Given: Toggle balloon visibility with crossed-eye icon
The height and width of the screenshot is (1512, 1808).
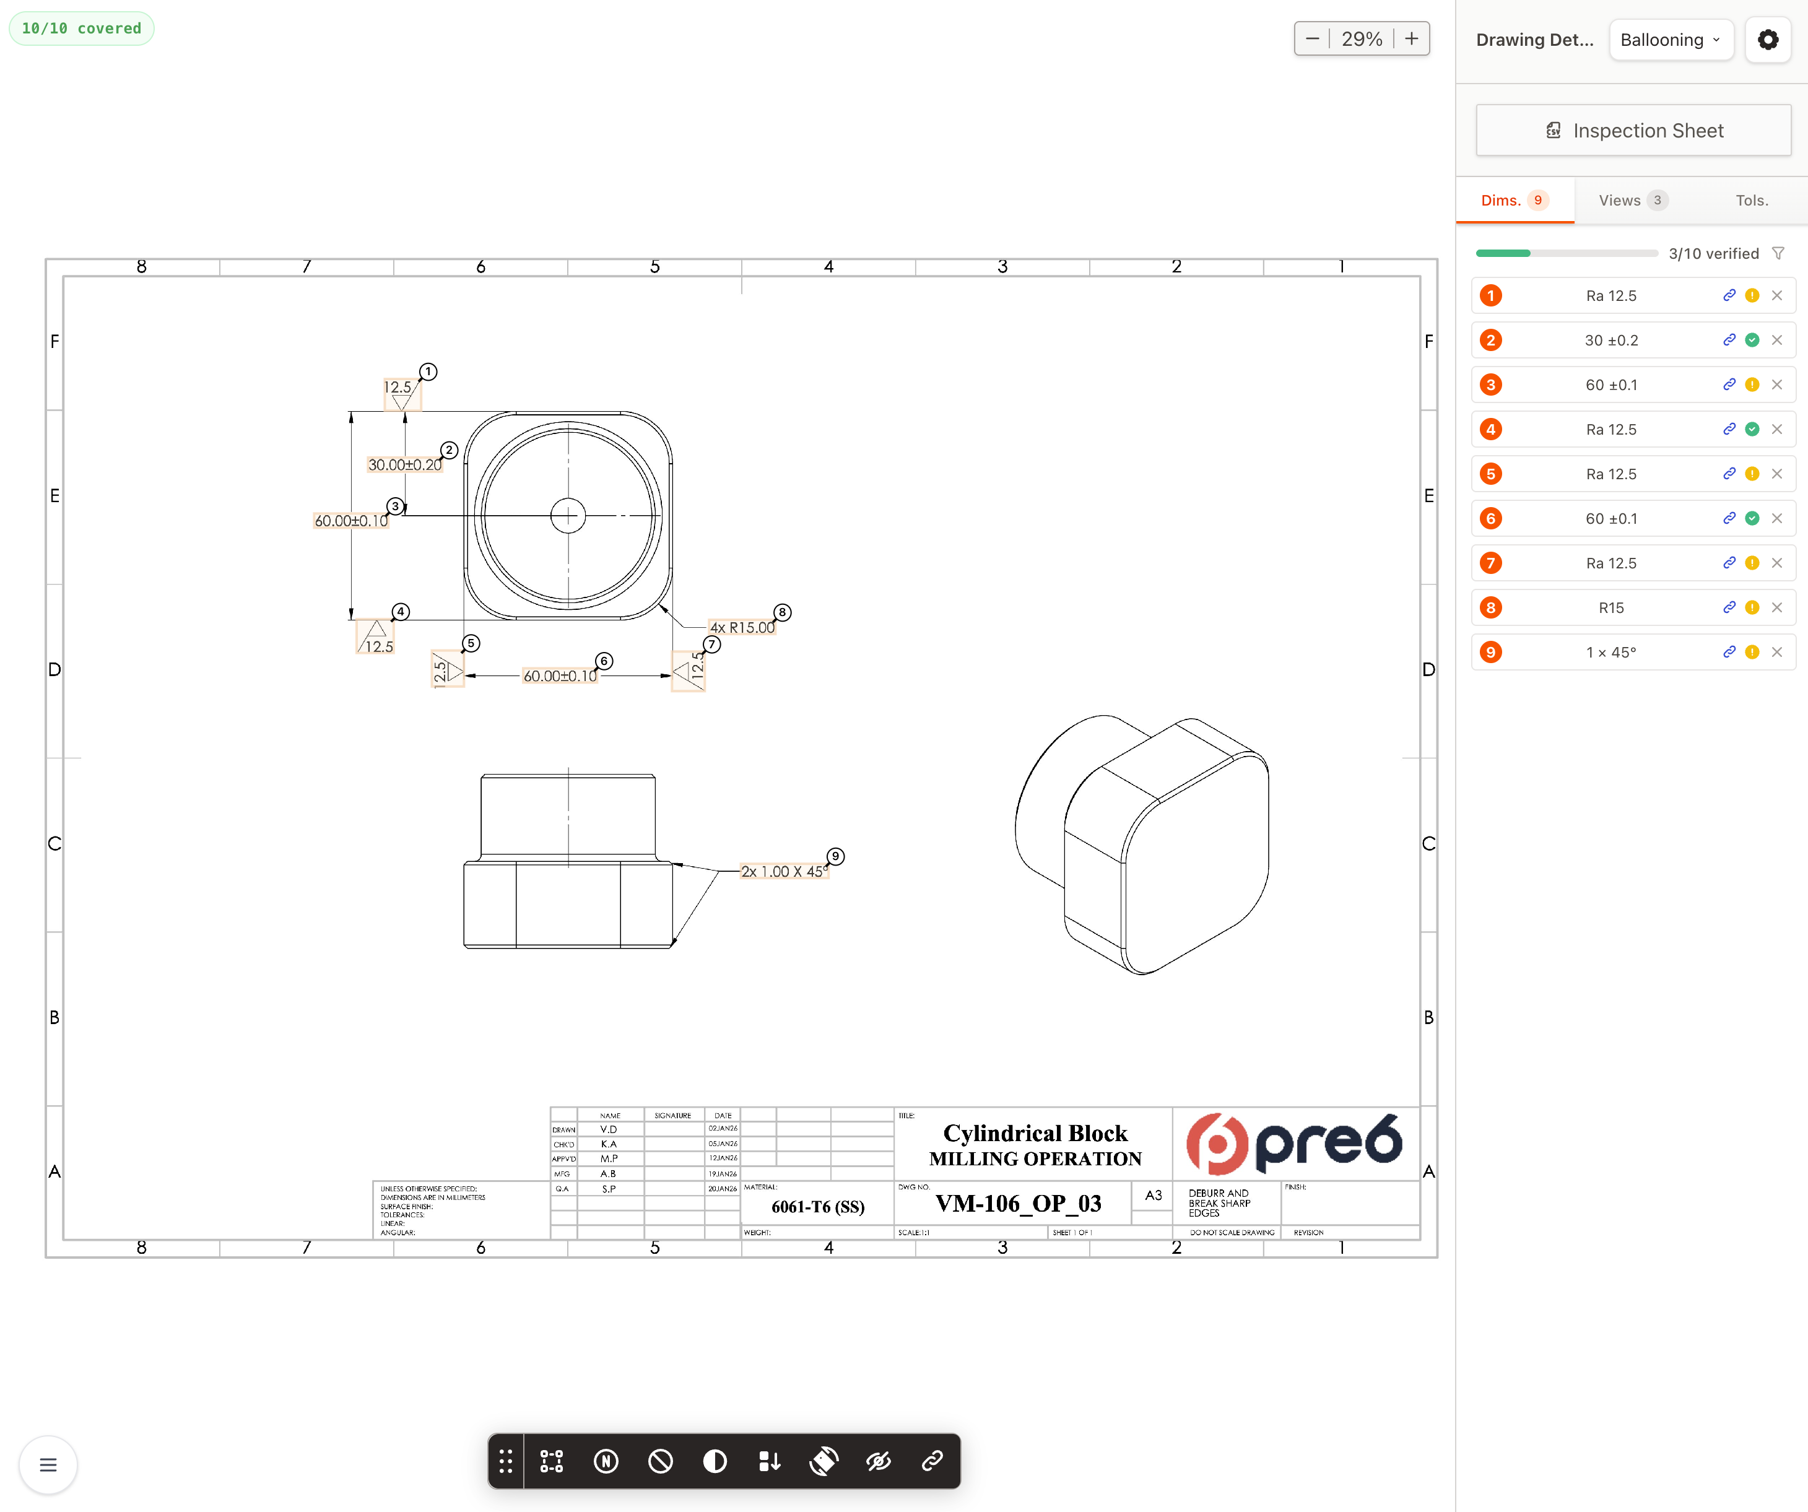Looking at the screenshot, I should point(878,1461).
